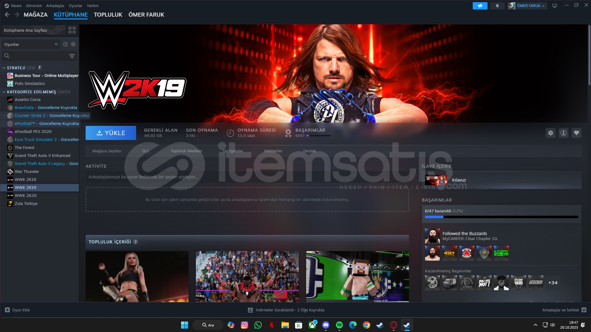Open Spotify from the taskbar
Screen dimensions: 591x332
(x=339, y=325)
